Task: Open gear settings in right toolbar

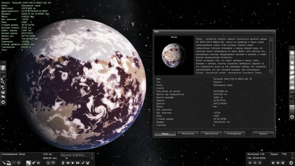Action: pyautogui.click(x=292, y=117)
